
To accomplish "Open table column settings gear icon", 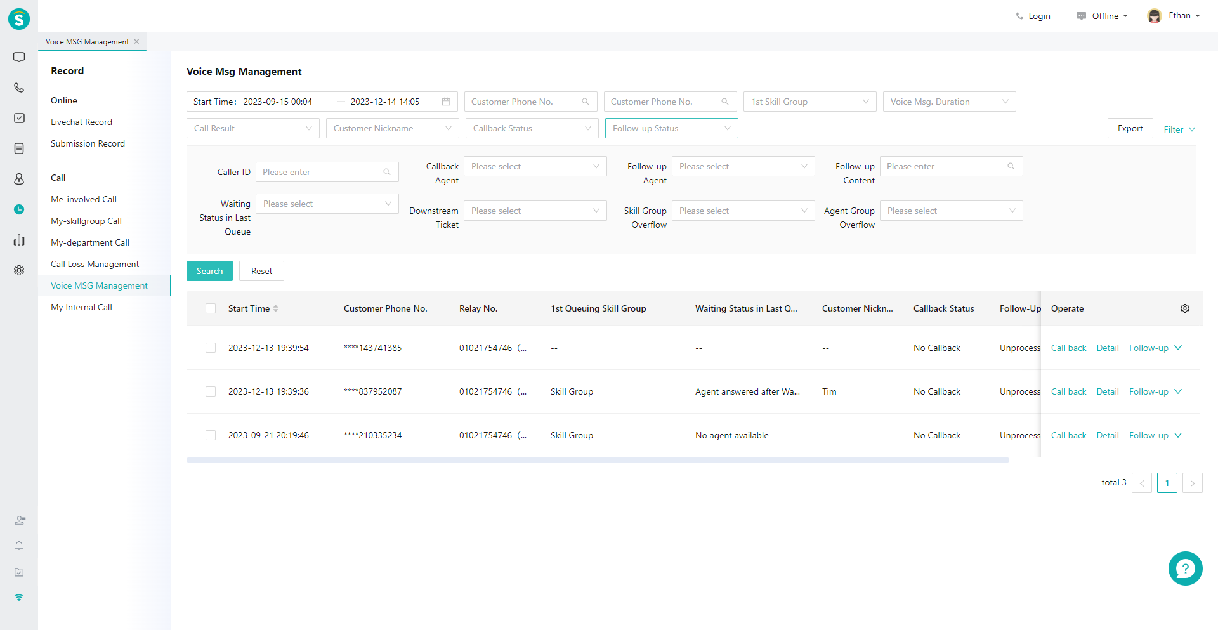I will tap(1185, 308).
